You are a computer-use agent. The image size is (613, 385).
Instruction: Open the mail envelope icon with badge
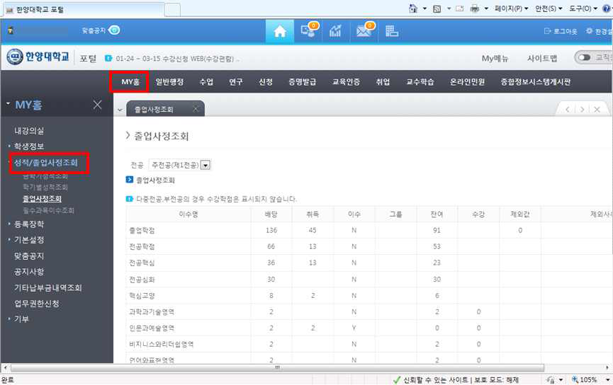pyautogui.click(x=364, y=31)
